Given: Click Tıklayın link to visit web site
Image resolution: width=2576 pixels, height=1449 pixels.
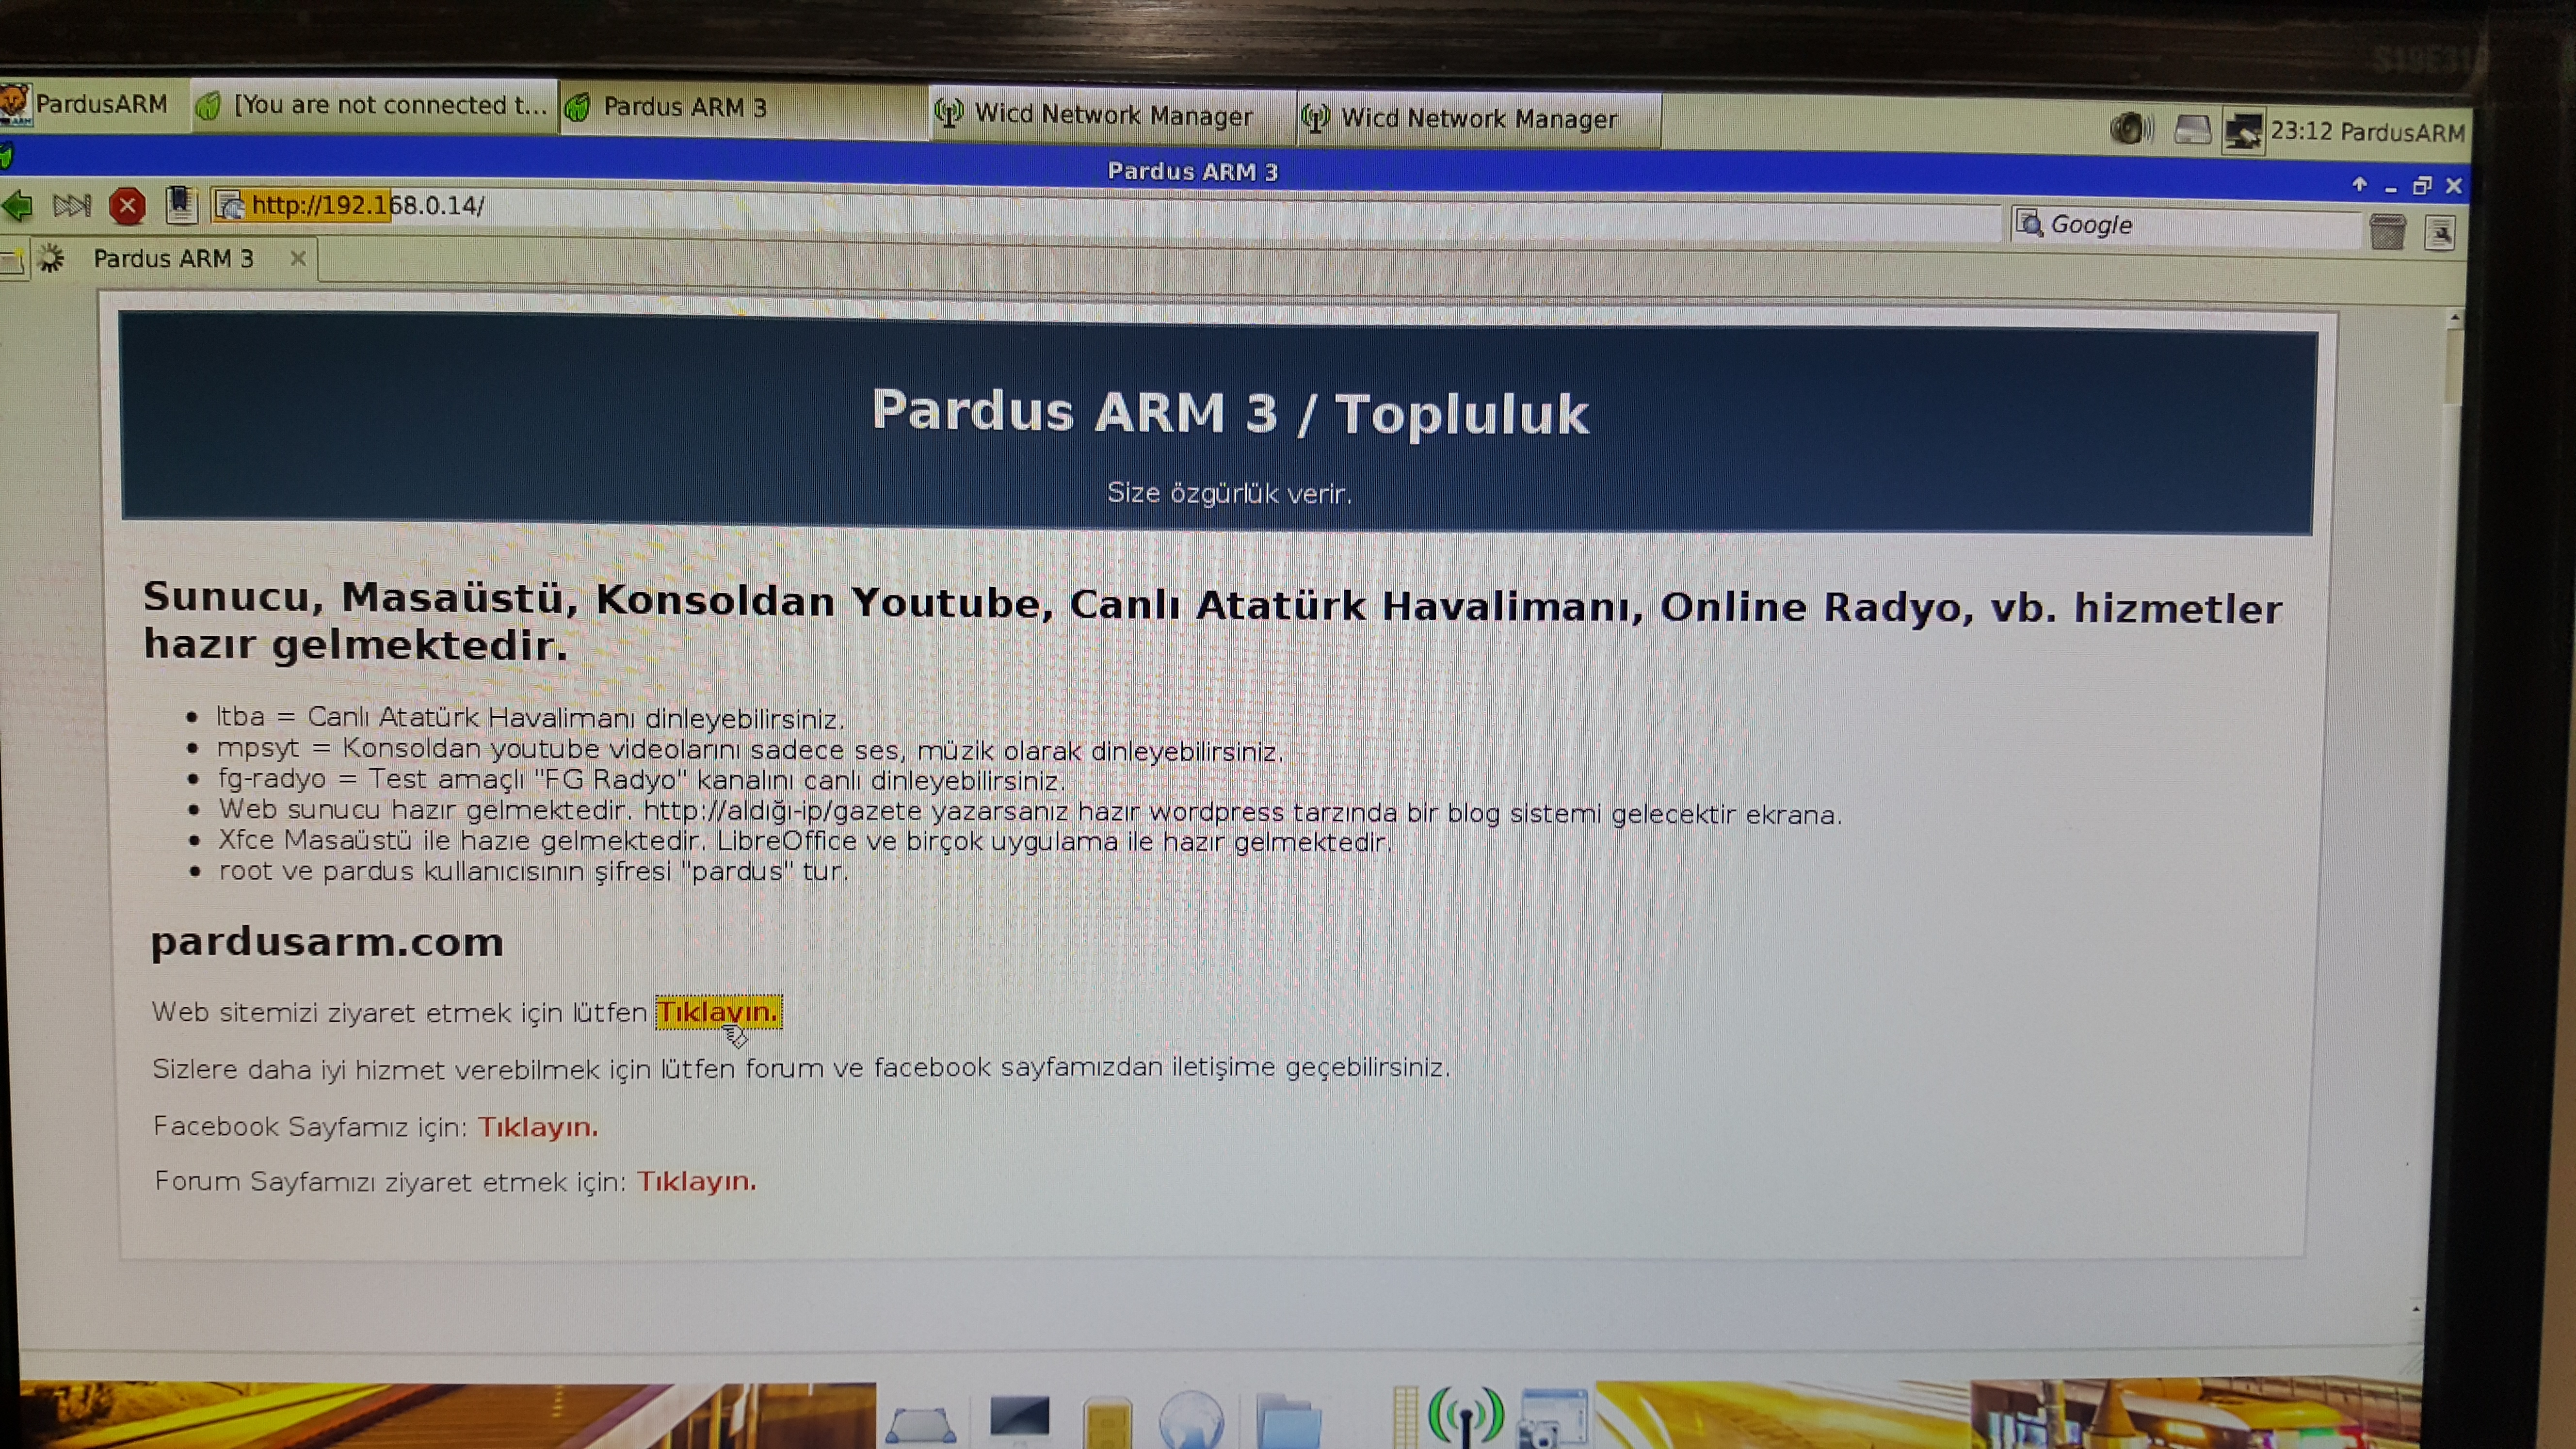Looking at the screenshot, I should tap(718, 1011).
